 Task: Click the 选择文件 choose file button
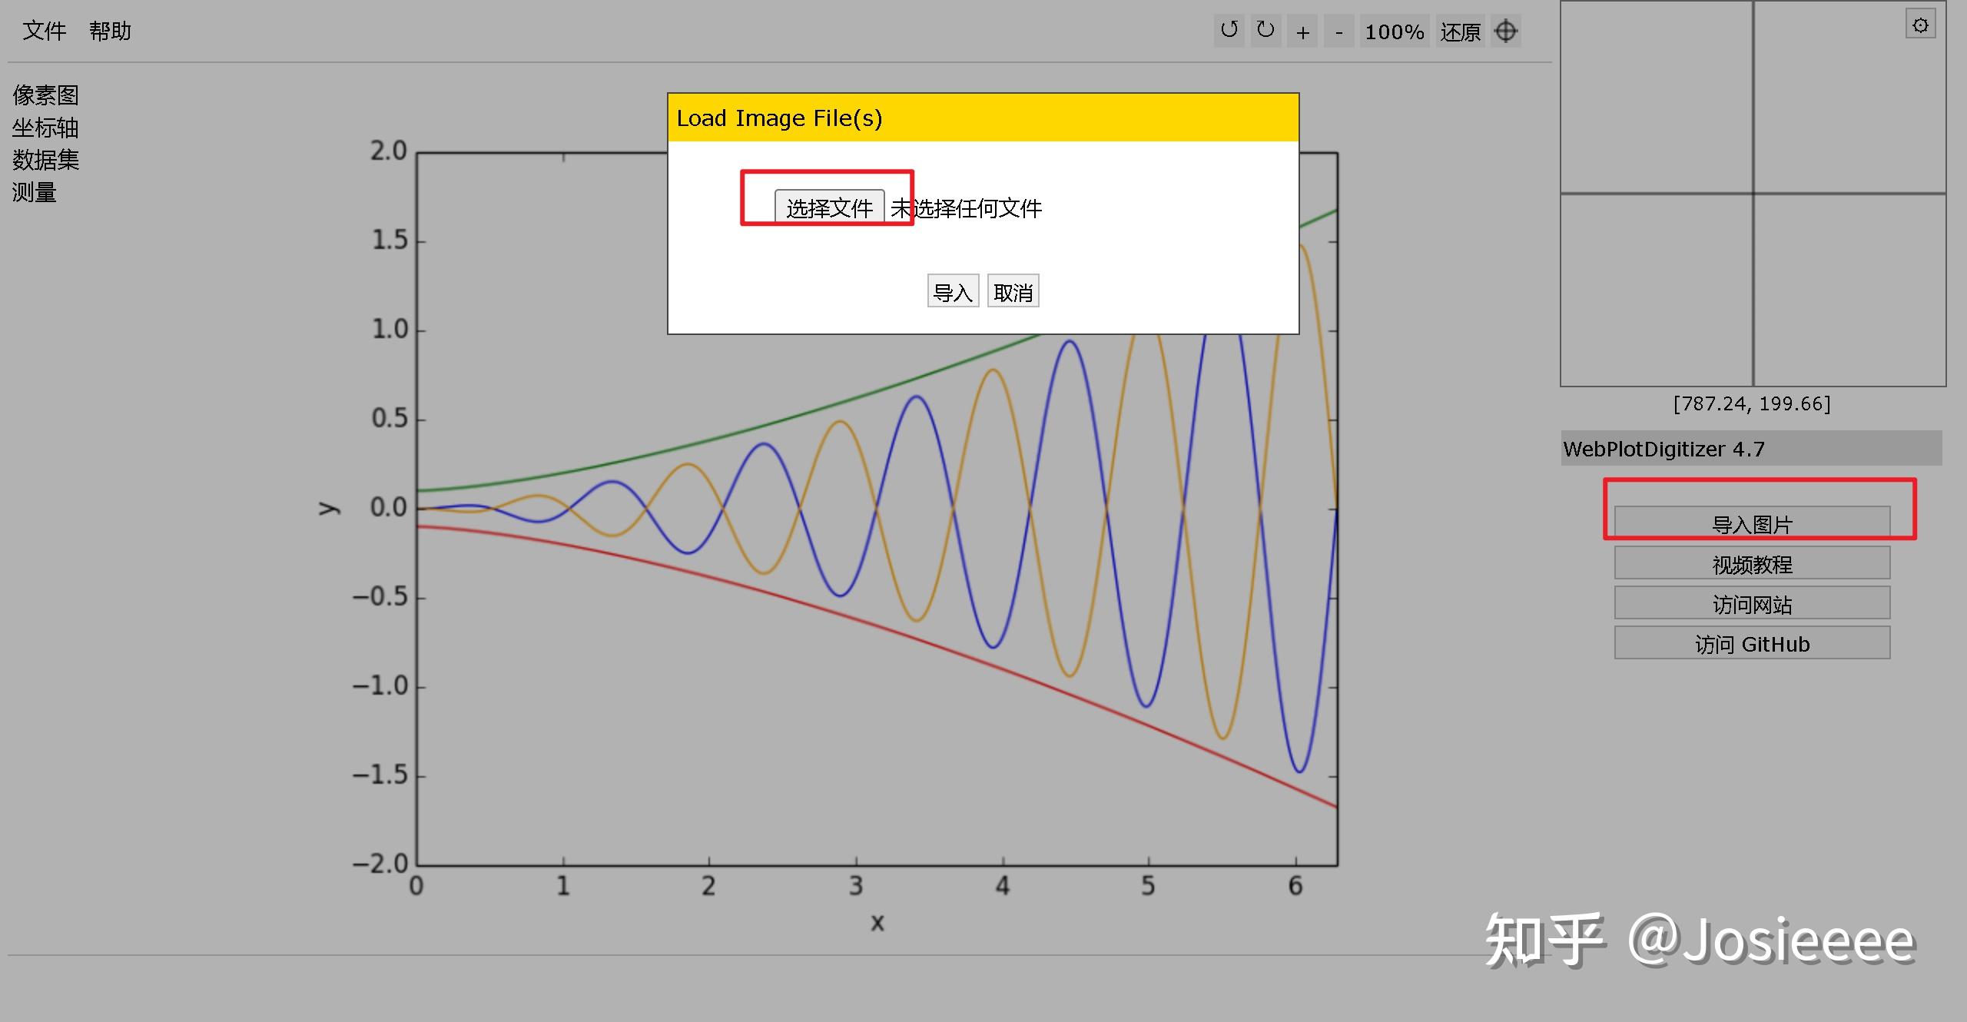click(x=829, y=207)
